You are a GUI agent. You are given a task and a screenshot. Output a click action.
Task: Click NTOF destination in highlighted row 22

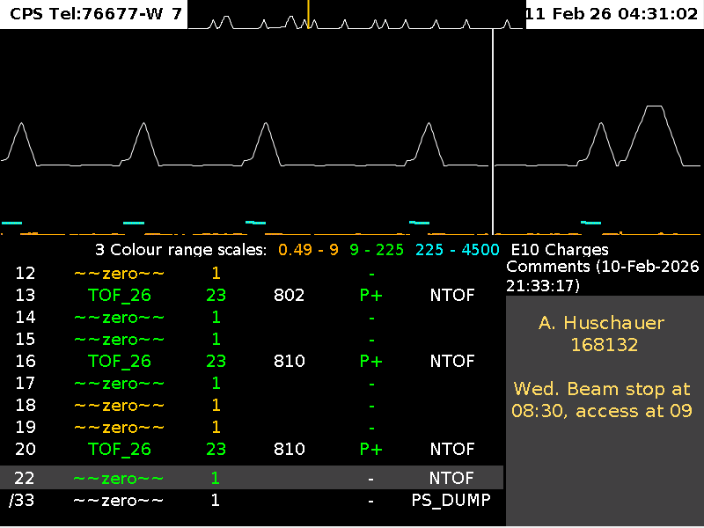pyautogui.click(x=451, y=478)
